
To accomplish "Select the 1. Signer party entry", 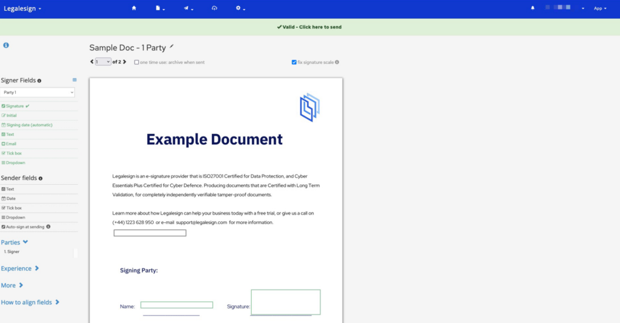I will (12, 252).
